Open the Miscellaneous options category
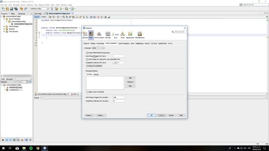The height and width of the screenshot is (151, 269). point(140,35)
